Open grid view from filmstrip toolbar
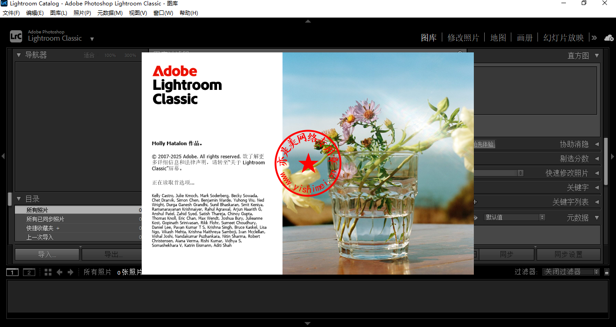Image resolution: width=616 pixels, height=327 pixels. tap(48, 272)
